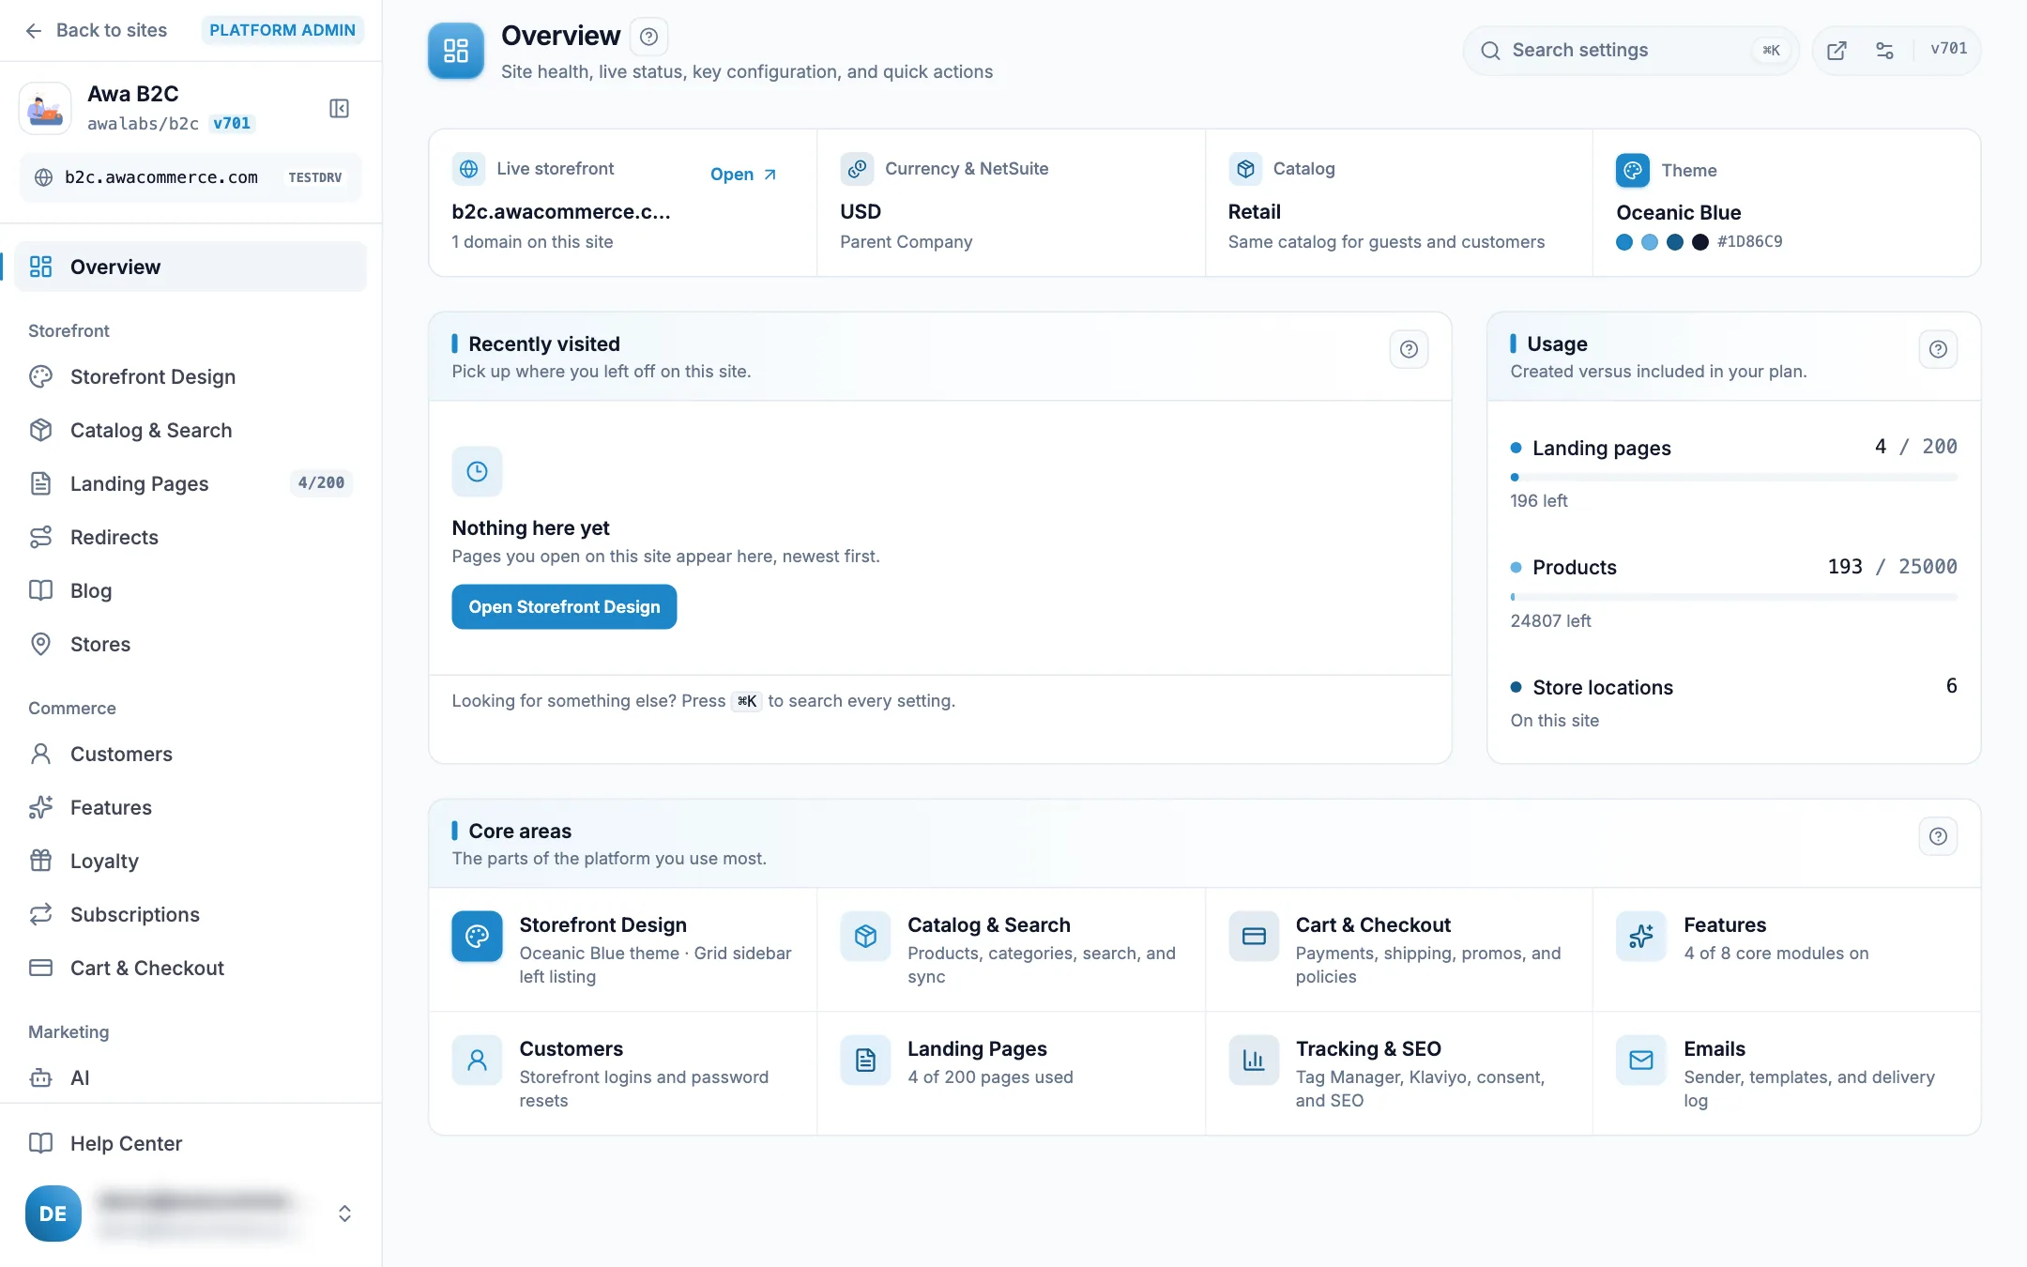Click the #1D86C9 hex color text

[x=1749, y=242]
